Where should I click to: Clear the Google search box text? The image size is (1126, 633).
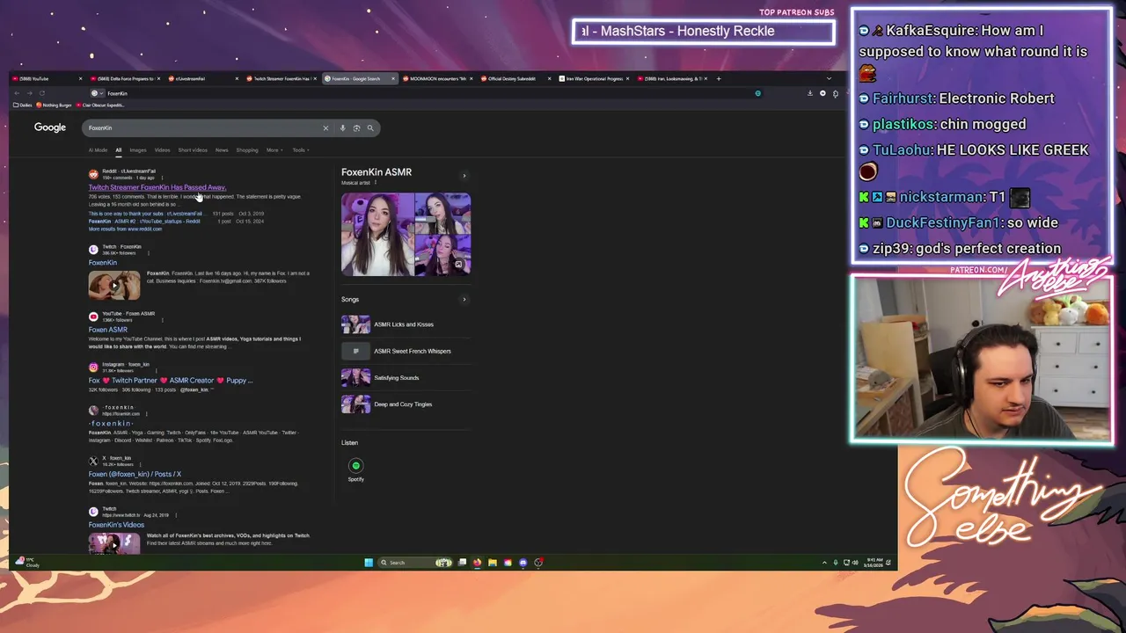click(x=325, y=128)
